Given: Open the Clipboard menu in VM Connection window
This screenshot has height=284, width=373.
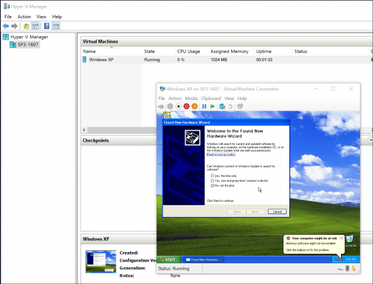Looking at the screenshot, I should tap(211, 98).
